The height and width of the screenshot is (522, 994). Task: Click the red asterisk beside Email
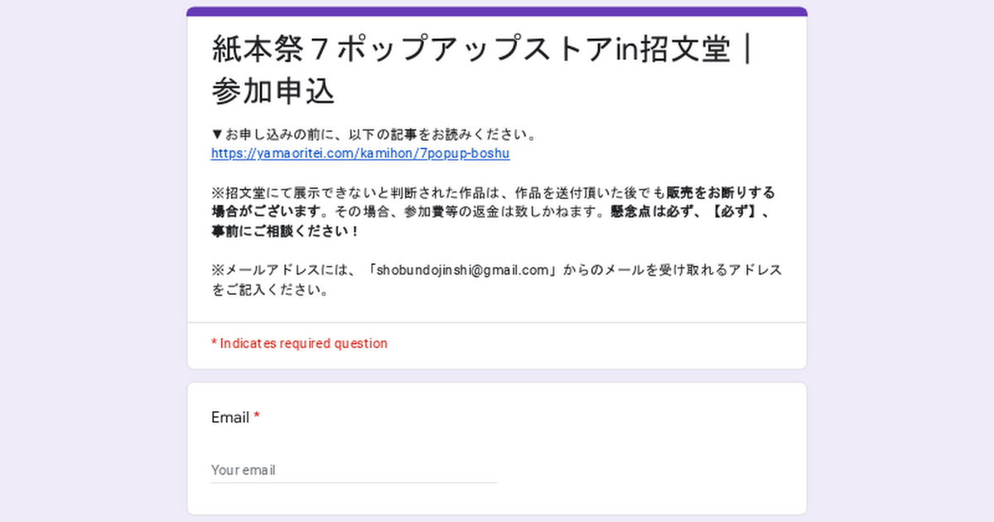pyautogui.click(x=257, y=417)
